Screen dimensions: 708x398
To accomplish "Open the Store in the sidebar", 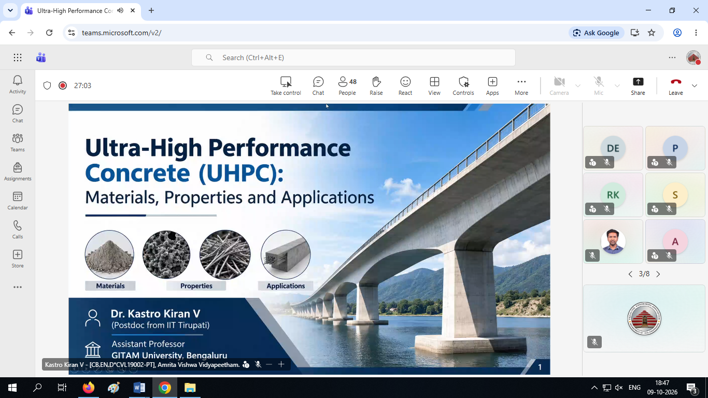I will 18,258.
